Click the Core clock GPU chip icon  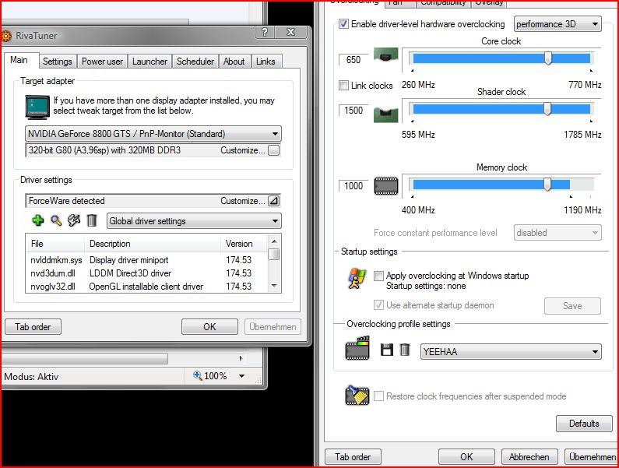pyautogui.click(x=385, y=55)
